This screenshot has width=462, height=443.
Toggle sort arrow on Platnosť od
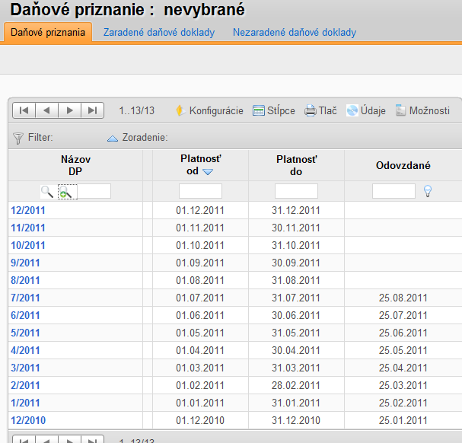coord(208,172)
